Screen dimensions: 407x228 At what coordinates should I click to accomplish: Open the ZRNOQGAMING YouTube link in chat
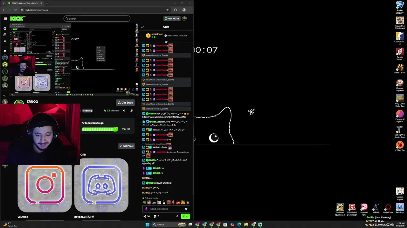coord(164,117)
